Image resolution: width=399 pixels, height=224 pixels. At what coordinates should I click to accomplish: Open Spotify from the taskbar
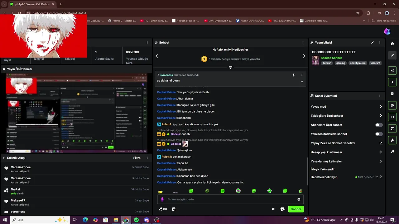tap(136, 220)
